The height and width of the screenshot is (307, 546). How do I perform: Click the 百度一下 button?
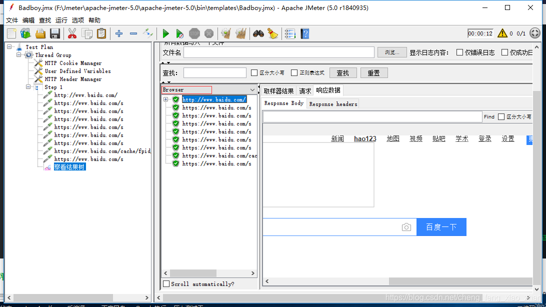click(x=441, y=227)
